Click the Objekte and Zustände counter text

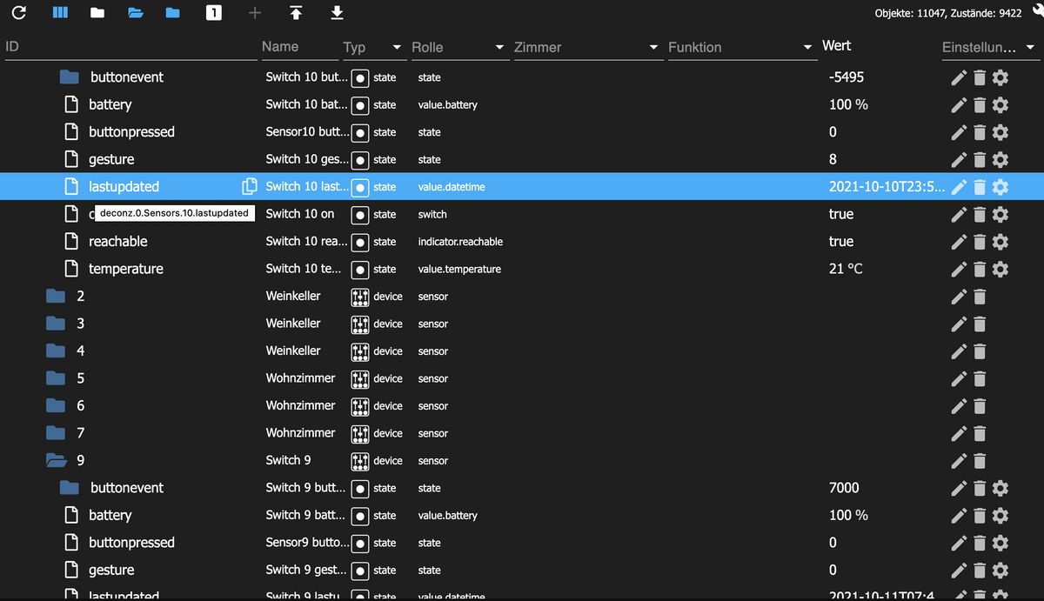click(948, 13)
